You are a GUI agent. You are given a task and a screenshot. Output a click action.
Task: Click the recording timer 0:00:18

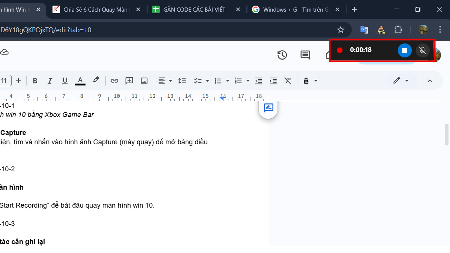(x=361, y=50)
